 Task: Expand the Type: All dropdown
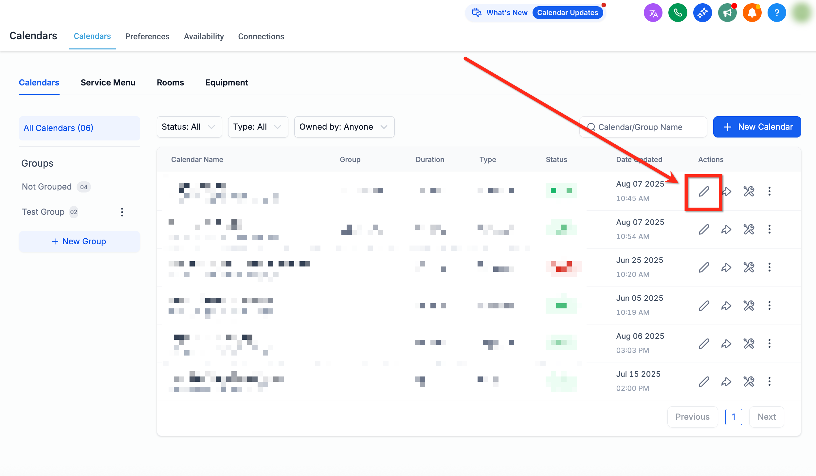pyautogui.click(x=258, y=127)
